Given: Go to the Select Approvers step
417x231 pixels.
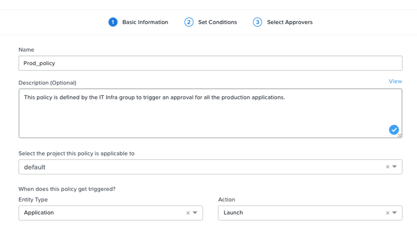Looking at the screenshot, I should click(x=290, y=22).
